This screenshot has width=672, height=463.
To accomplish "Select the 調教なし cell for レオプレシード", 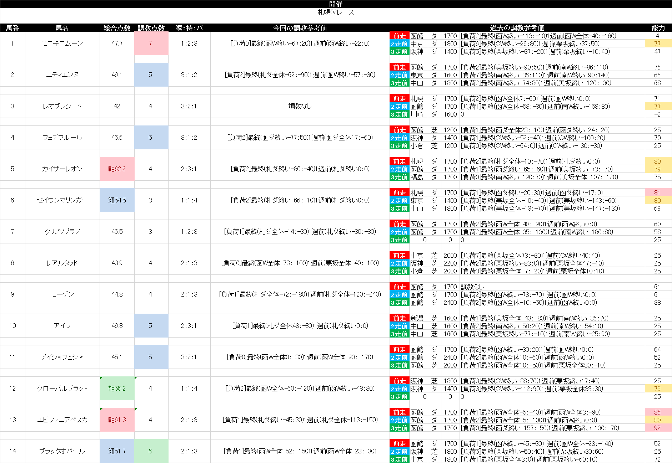I will point(300,106).
